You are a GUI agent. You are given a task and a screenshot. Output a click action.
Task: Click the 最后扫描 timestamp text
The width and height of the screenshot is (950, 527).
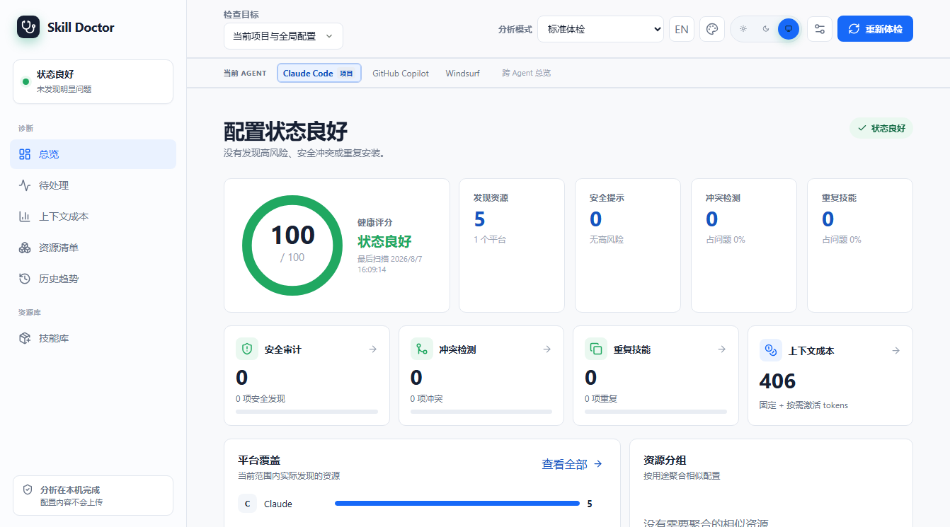390,265
